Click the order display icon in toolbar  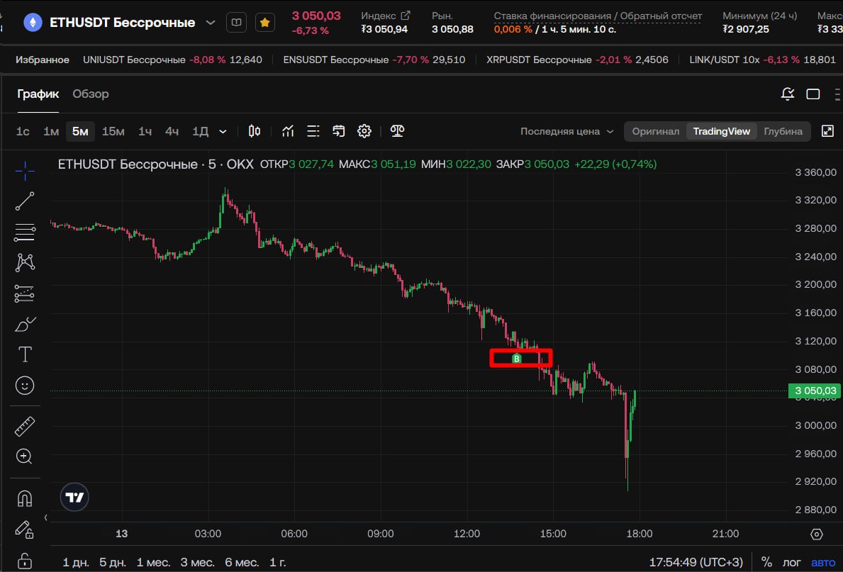339,131
